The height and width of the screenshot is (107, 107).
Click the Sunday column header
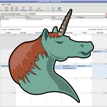click(x=8, y=33)
